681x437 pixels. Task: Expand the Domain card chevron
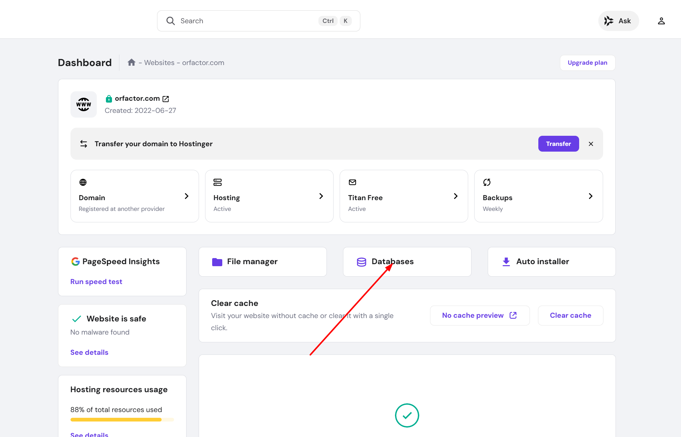click(187, 196)
